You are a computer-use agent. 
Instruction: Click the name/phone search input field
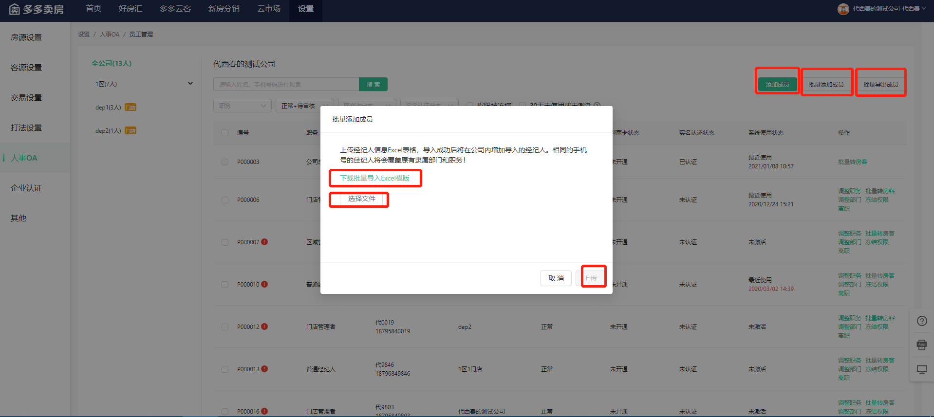[286, 85]
